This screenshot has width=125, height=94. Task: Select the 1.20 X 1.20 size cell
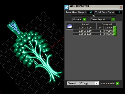coord(85,34)
